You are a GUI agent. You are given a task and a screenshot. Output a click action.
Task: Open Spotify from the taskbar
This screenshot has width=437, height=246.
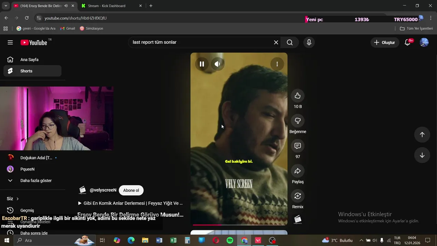tap(230, 240)
